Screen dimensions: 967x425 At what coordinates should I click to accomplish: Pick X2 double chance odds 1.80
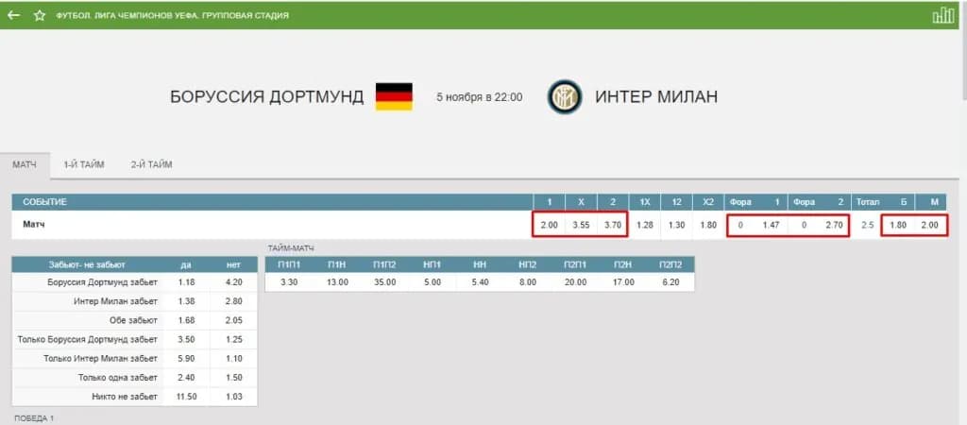coord(708,225)
